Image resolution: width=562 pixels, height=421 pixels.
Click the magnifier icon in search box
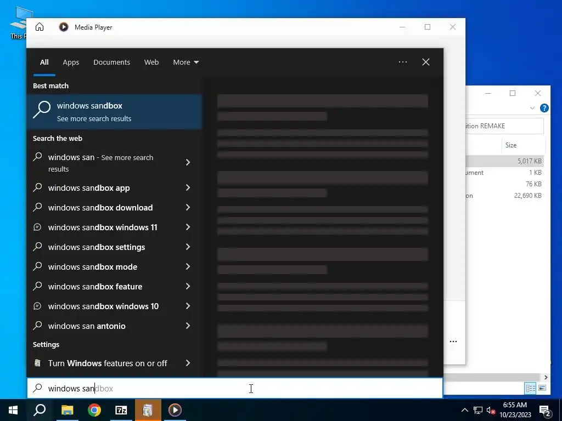[38, 388]
